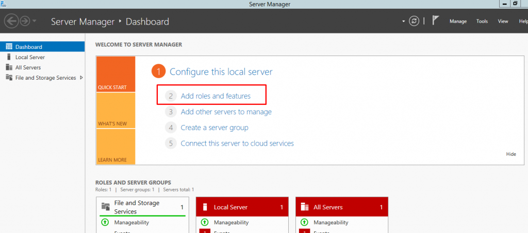Click the step 4 number circle
The image size is (528, 233).
pos(171,128)
